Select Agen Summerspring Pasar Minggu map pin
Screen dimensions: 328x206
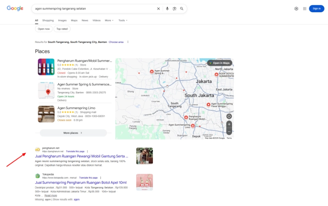pyautogui.click(x=208, y=105)
